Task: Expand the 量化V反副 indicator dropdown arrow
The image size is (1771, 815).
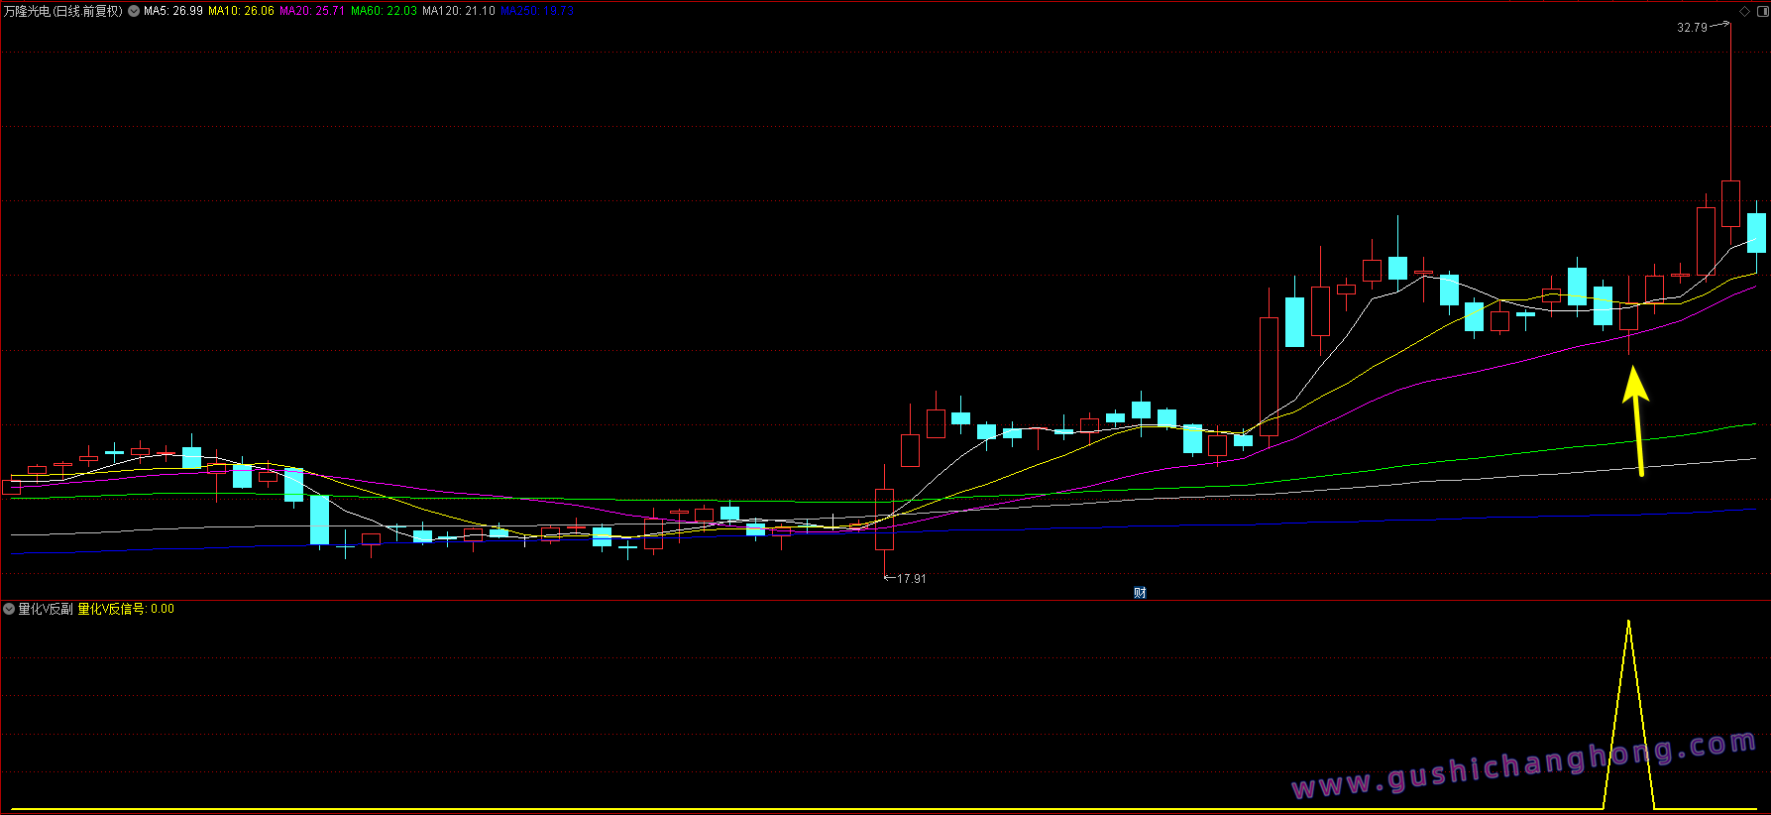Action: (x=9, y=609)
